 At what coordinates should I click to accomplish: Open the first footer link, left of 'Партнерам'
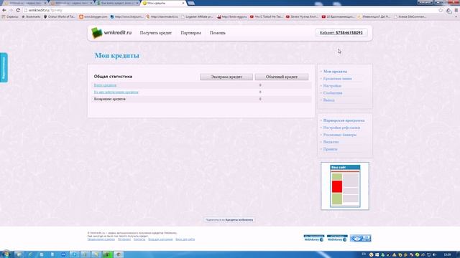point(101,239)
